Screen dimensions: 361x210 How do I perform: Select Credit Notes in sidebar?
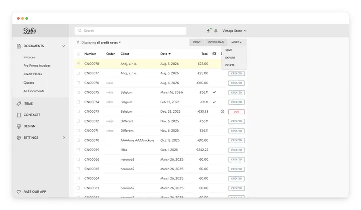click(33, 74)
